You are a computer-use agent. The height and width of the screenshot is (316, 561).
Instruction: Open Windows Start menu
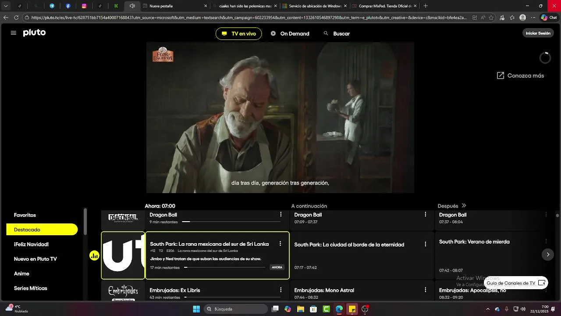click(x=196, y=309)
